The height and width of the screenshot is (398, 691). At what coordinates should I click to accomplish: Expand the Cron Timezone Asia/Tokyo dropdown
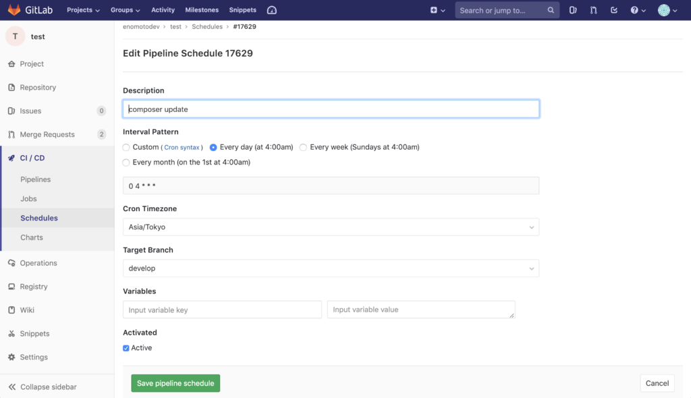[331, 227]
